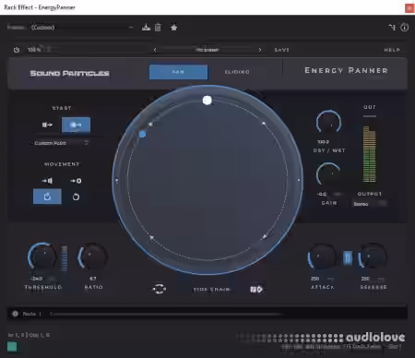Click the Threshold value readout
The height and width of the screenshot is (358, 415).
(37, 279)
